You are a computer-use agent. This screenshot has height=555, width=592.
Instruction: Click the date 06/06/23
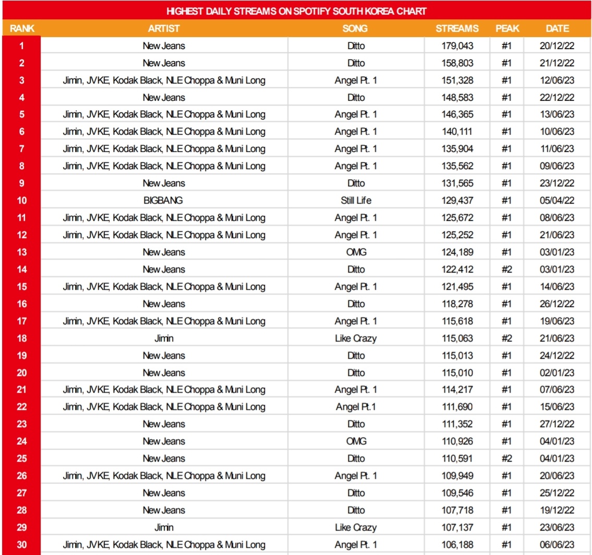coord(557,545)
